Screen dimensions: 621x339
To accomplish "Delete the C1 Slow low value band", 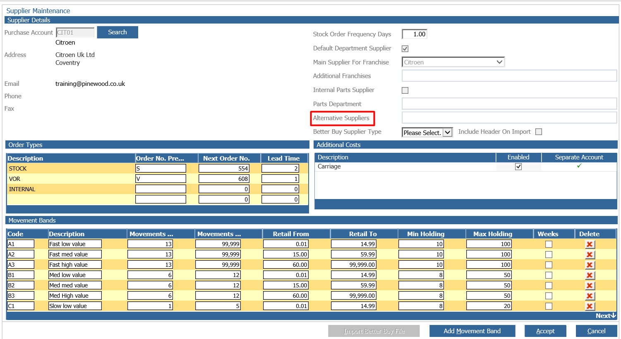I will 590,306.
